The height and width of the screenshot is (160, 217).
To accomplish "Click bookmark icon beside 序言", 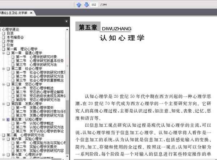I will click(4, 41).
